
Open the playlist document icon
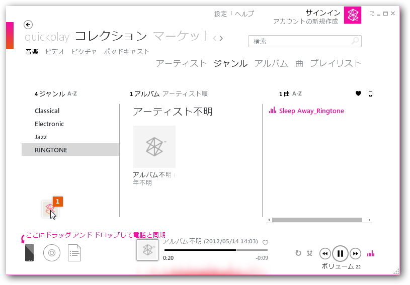point(74,253)
